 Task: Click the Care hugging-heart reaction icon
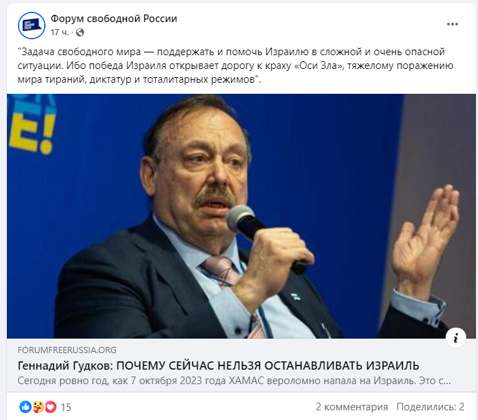click(38, 407)
